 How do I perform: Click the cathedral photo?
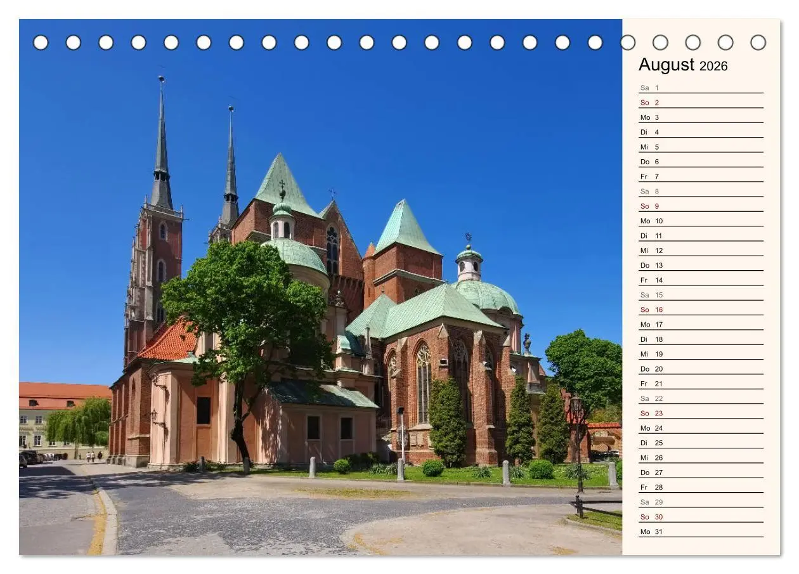[x=320, y=287]
